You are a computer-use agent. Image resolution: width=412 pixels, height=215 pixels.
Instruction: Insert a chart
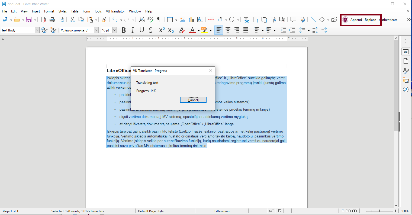[191, 20]
